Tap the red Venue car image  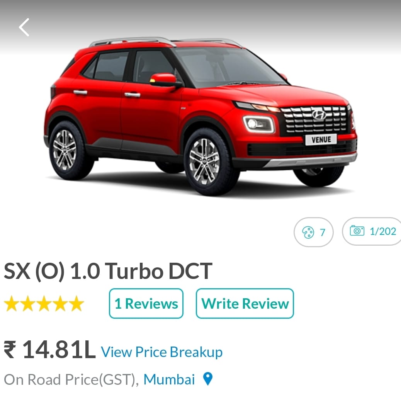(200, 116)
